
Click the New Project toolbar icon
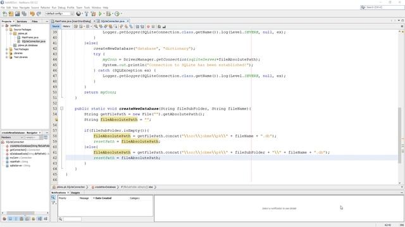pos(11,14)
